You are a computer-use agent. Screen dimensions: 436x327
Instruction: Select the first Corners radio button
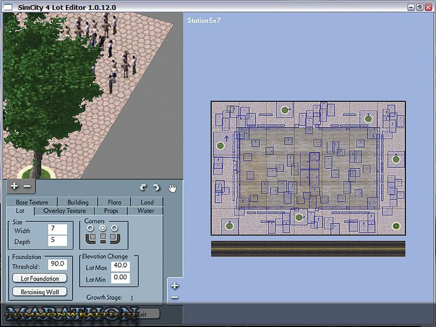tap(90, 228)
